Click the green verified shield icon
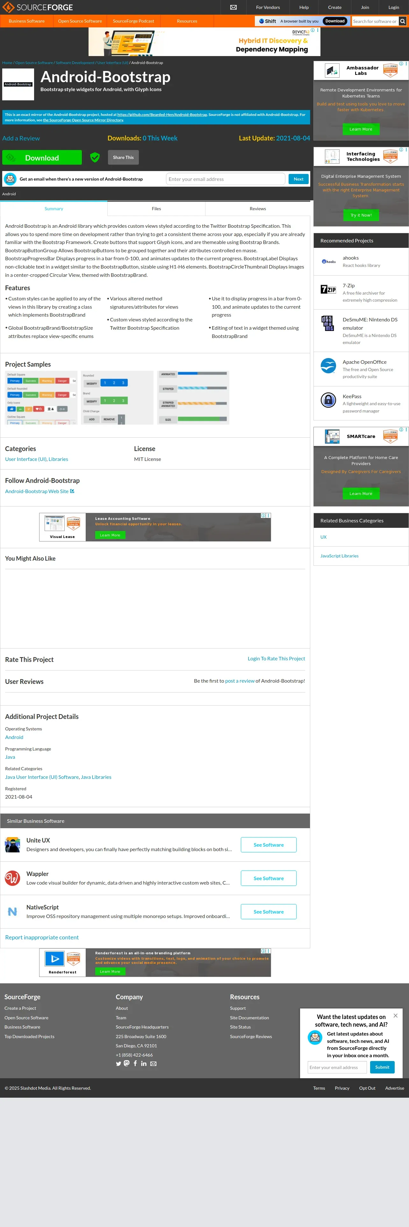Image resolution: width=409 pixels, height=1227 pixels. 95,157
